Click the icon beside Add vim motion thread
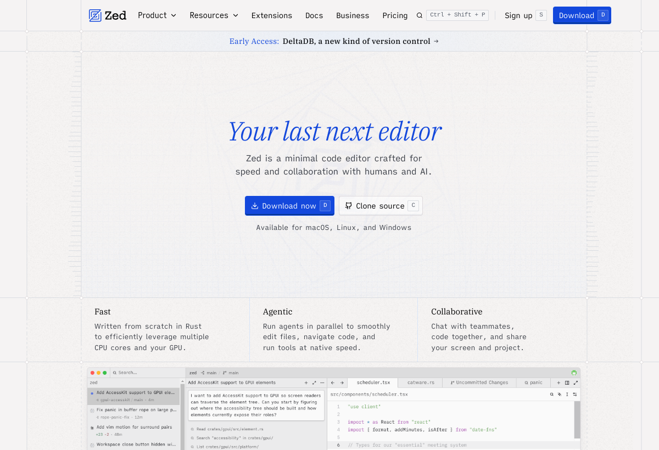 pyautogui.click(x=92, y=427)
